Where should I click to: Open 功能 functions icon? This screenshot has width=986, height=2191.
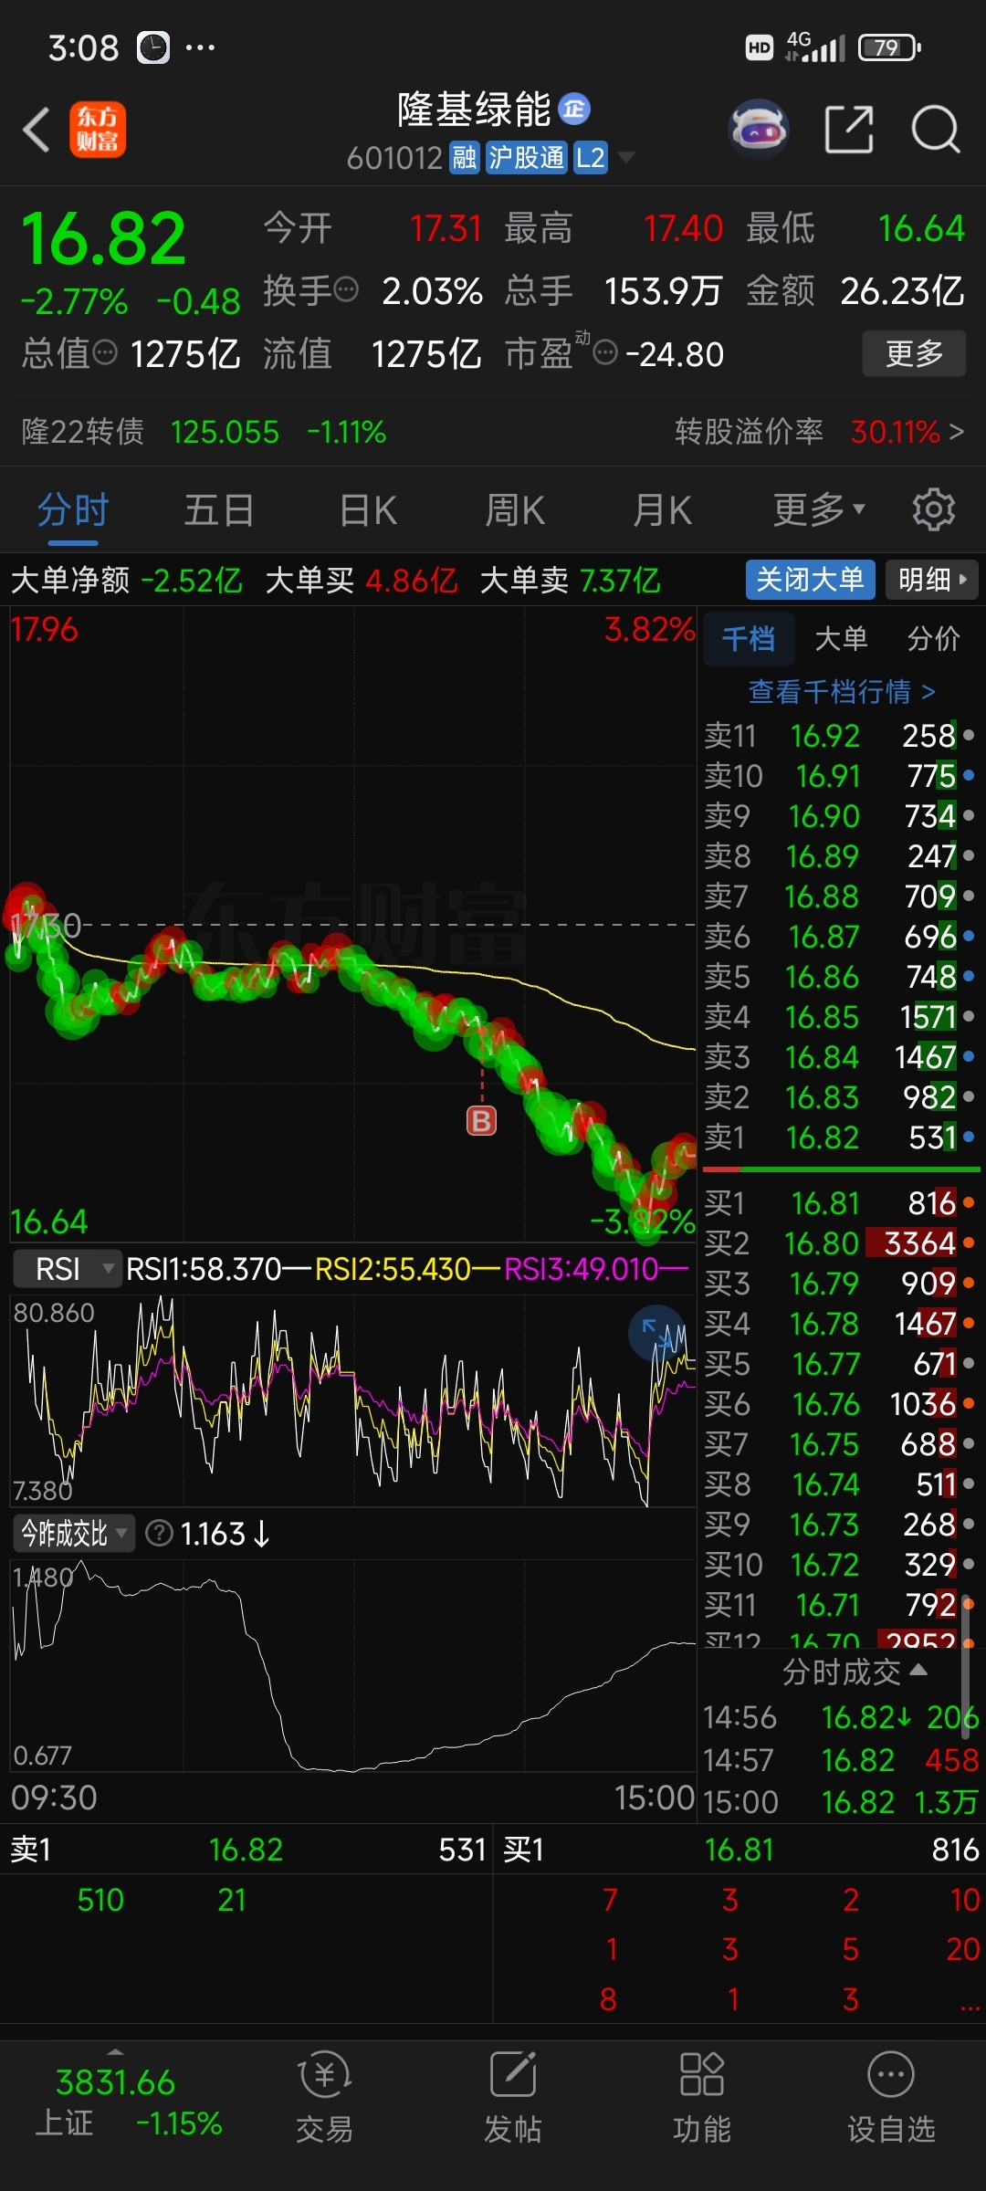tap(701, 2097)
